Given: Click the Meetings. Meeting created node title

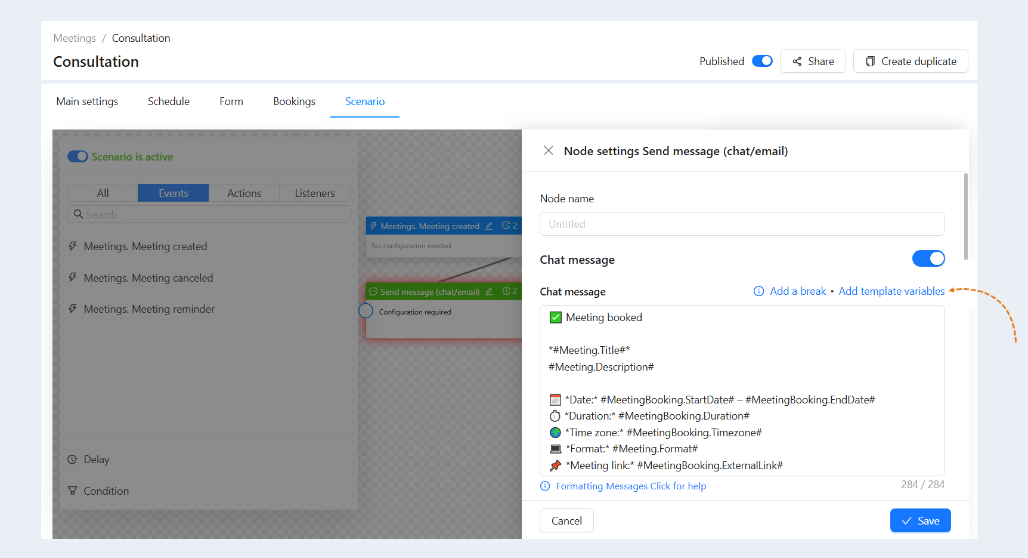Looking at the screenshot, I should tap(430, 226).
